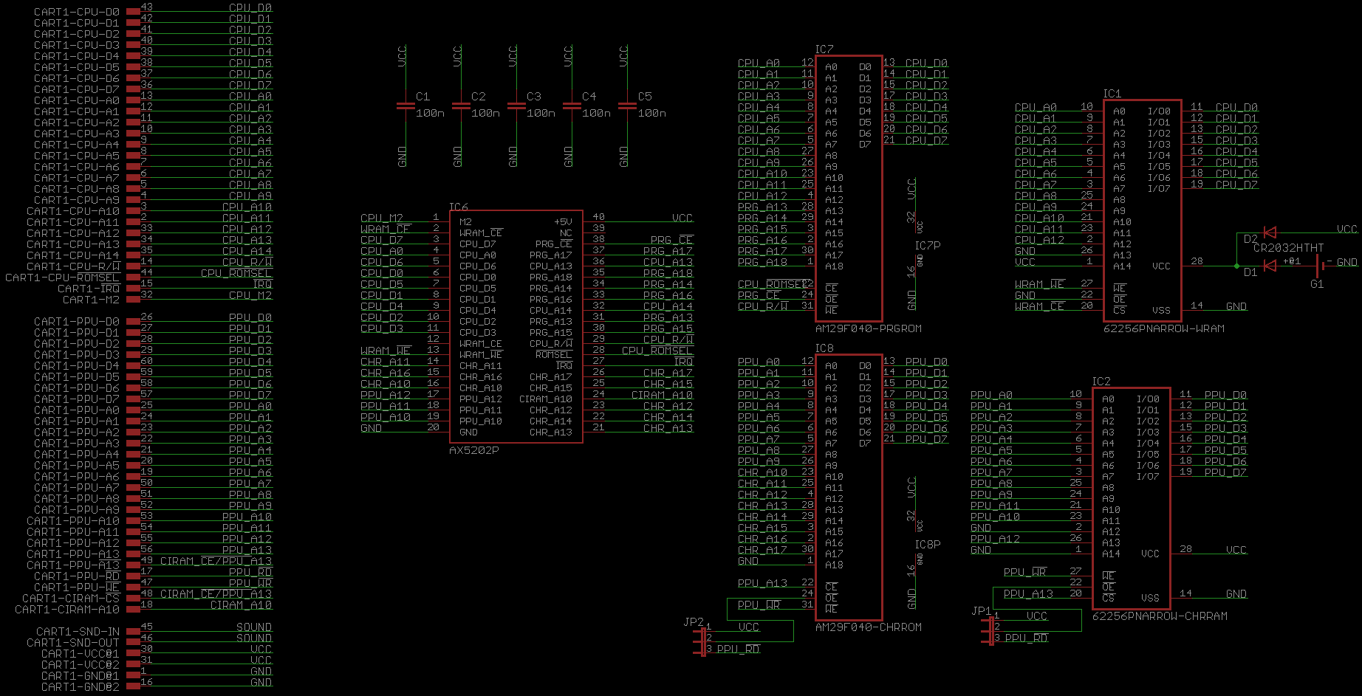The image size is (1362, 696).
Task: Select the C5 capacitor symbol
Action: coord(627,106)
